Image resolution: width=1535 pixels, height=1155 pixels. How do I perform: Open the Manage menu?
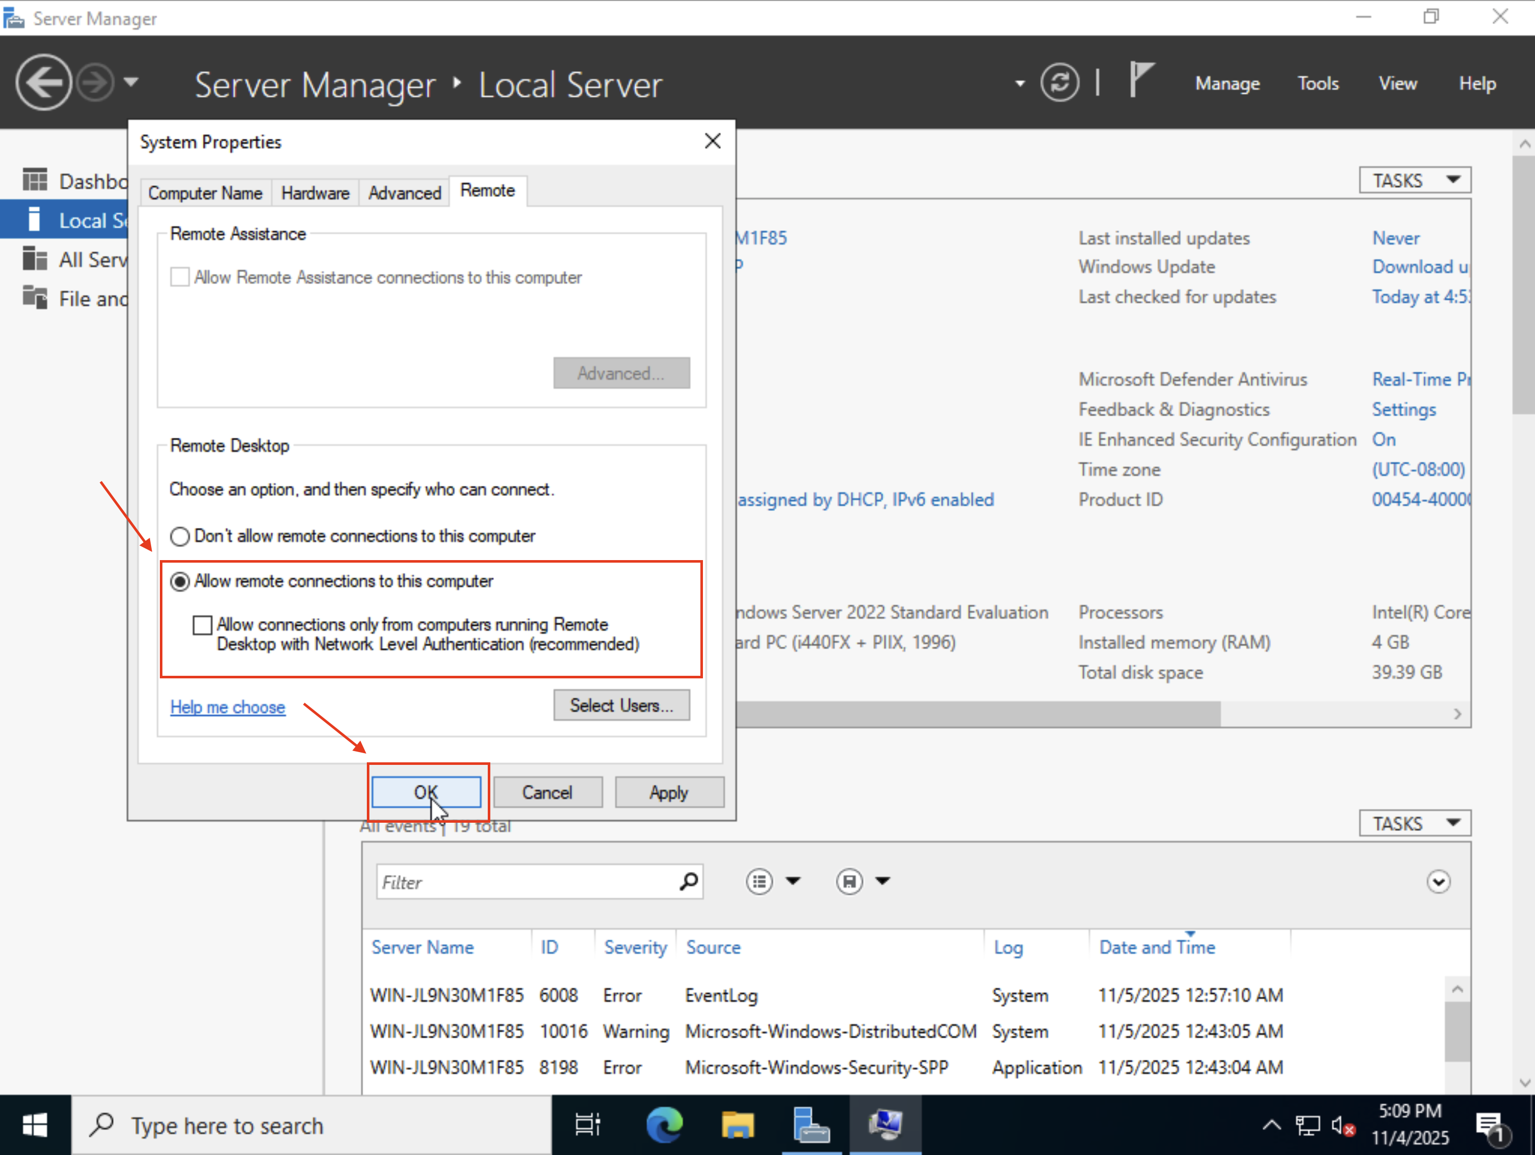(1227, 82)
